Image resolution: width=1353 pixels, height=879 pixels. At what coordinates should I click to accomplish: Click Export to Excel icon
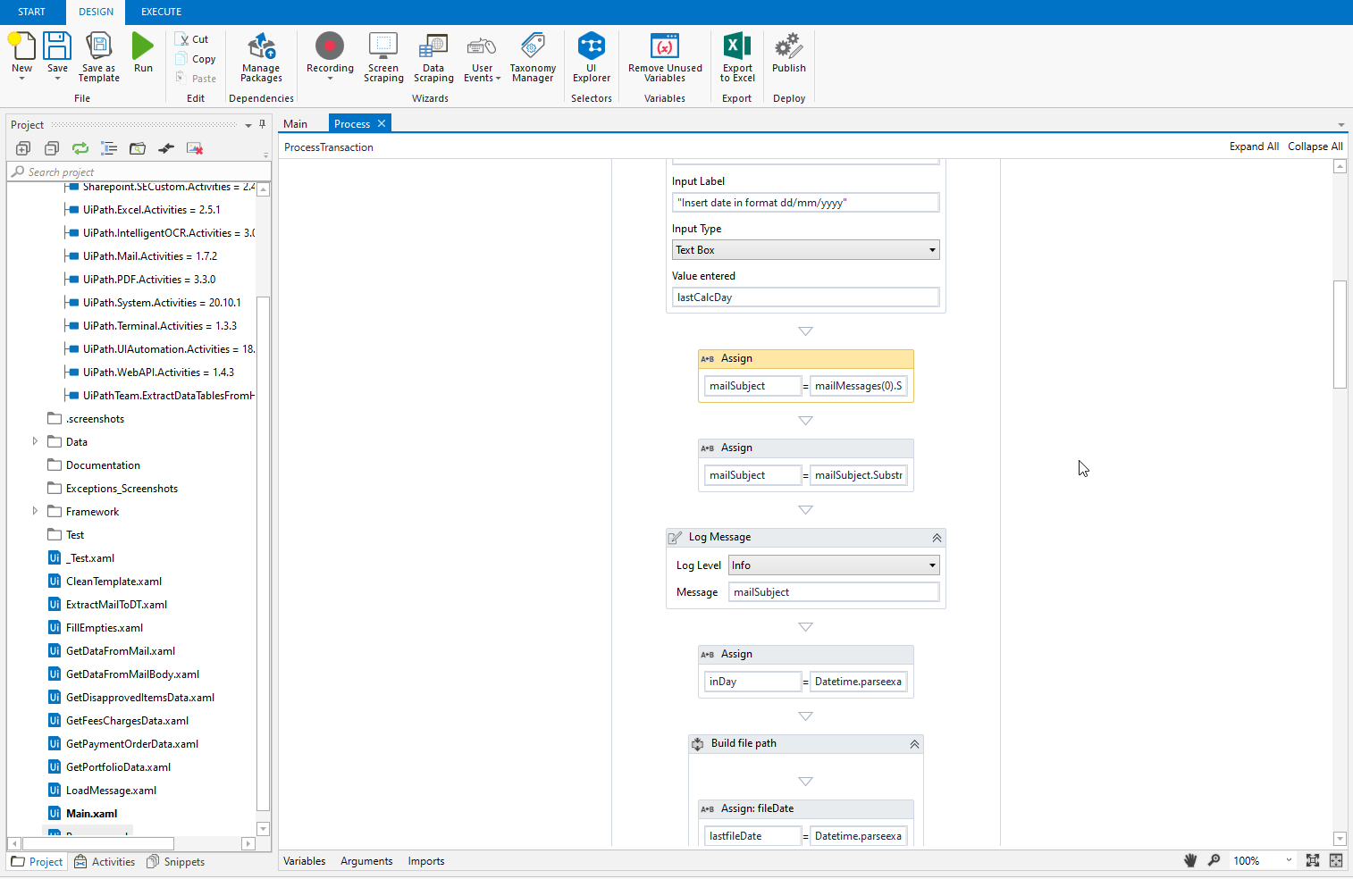737,46
